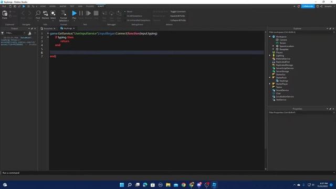Click the output filter funnel icon
Viewport: 336px width, 189px height.
pos(2,33)
